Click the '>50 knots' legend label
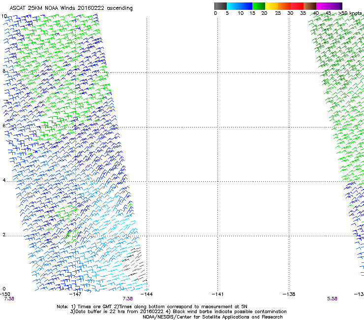Viewport: 364px width, 320px height. coord(350,13)
